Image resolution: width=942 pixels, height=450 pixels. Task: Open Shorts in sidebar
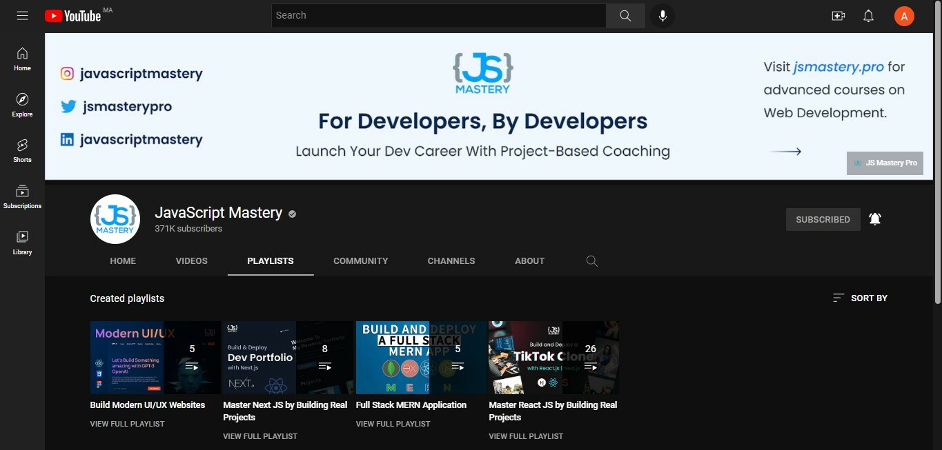coord(22,150)
